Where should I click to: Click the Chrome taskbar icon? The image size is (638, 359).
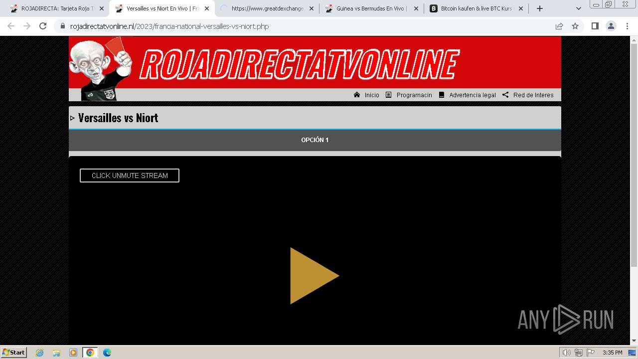(x=90, y=353)
